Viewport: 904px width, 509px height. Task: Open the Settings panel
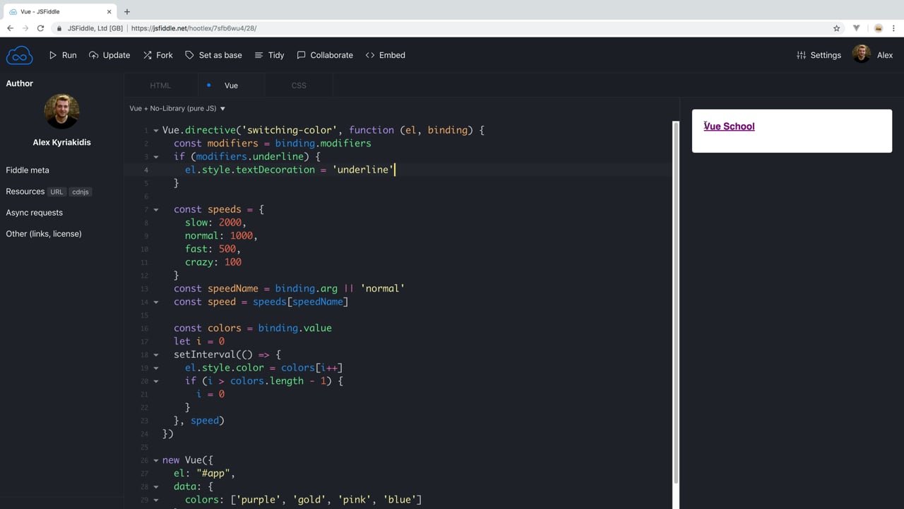coord(819,55)
